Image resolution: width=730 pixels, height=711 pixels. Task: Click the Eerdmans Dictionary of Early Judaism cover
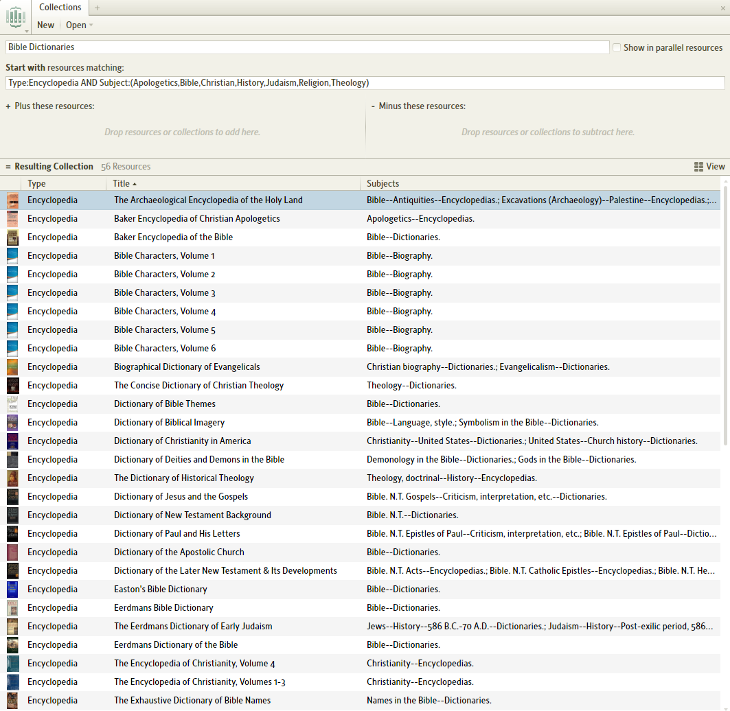tap(12, 627)
